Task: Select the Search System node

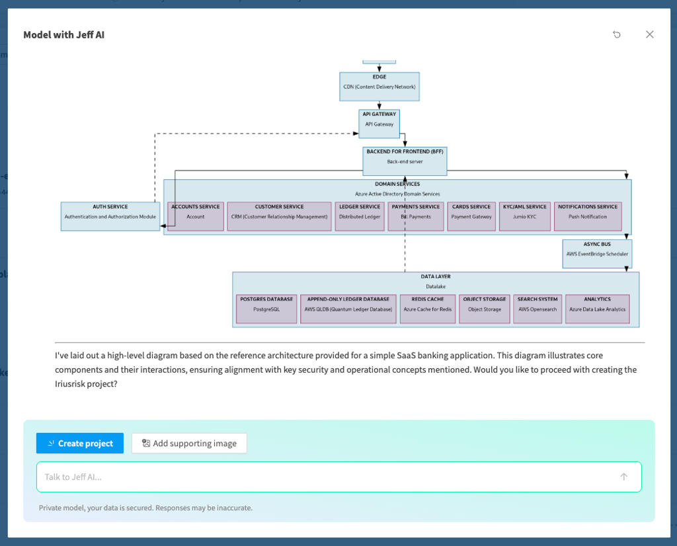Action: [538, 309]
